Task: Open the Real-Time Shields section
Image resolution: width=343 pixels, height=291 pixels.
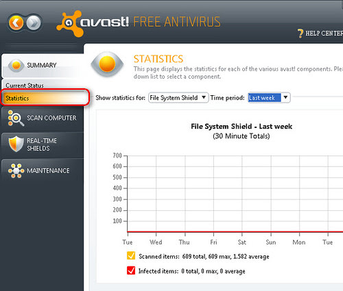Action: tap(43, 144)
